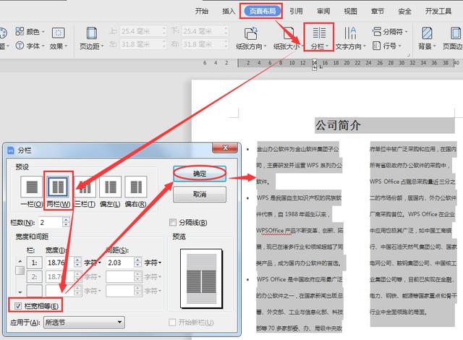463x340 pixels.
Task: Switch to the 安全 tab
Action: coord(404,12)
